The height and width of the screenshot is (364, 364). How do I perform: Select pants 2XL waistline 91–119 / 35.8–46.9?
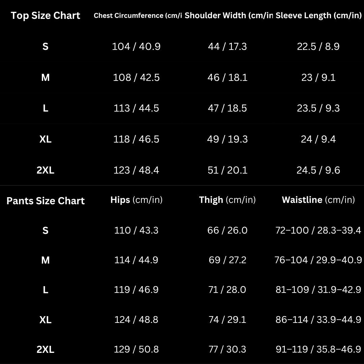pos(318,350)
